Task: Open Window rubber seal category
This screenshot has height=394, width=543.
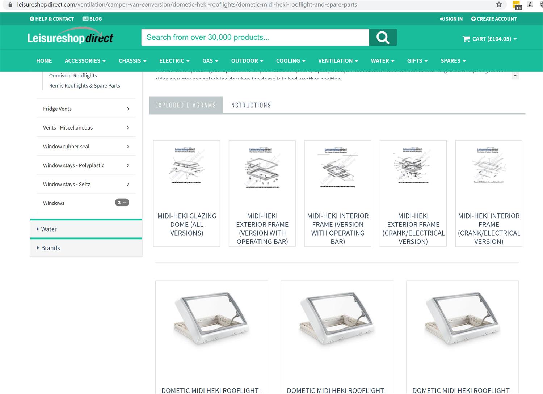Action: pyautogui.click(x=86, y=146)
